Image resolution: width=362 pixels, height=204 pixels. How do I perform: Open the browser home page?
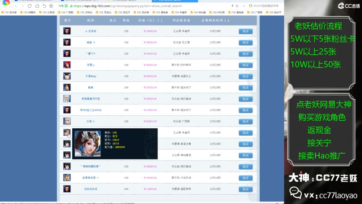(37, 6)
